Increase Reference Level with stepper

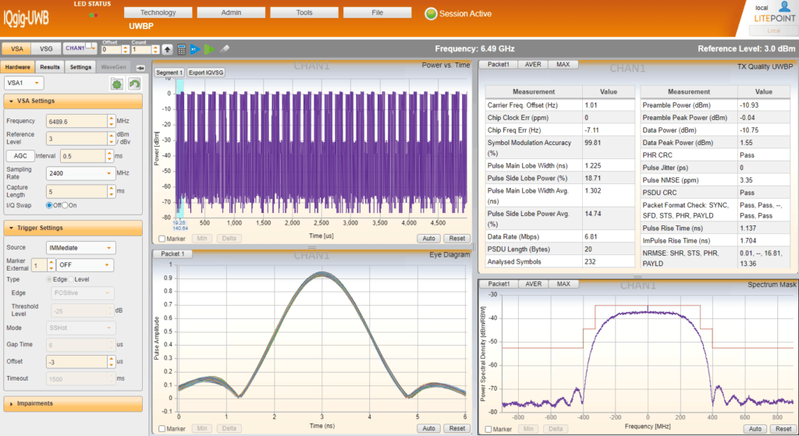coord(111,136)
